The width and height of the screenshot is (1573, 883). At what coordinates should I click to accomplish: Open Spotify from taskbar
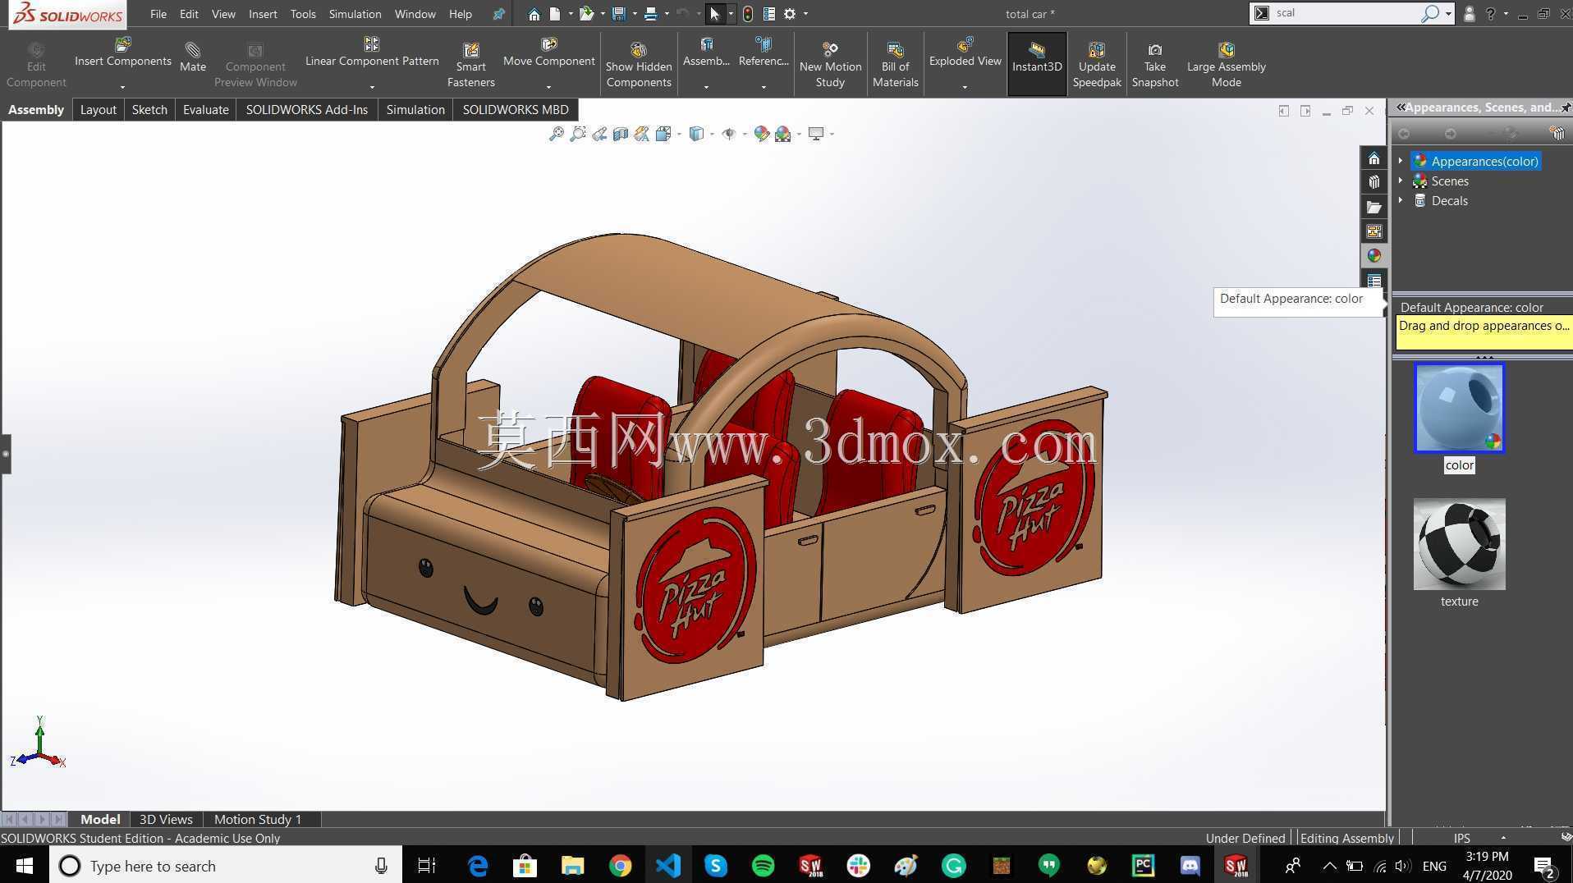[x=763, y=866]
